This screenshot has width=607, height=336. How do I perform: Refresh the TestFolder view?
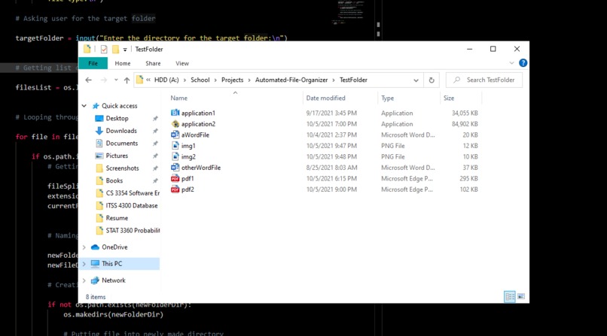coord(432,80)
